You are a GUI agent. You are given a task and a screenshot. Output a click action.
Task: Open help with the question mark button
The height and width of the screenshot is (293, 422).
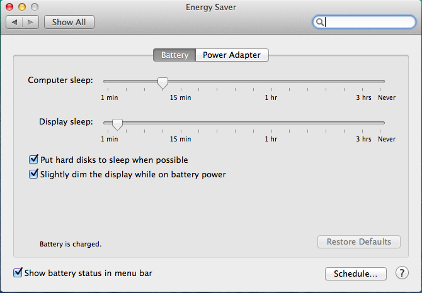tap(402, 274)
